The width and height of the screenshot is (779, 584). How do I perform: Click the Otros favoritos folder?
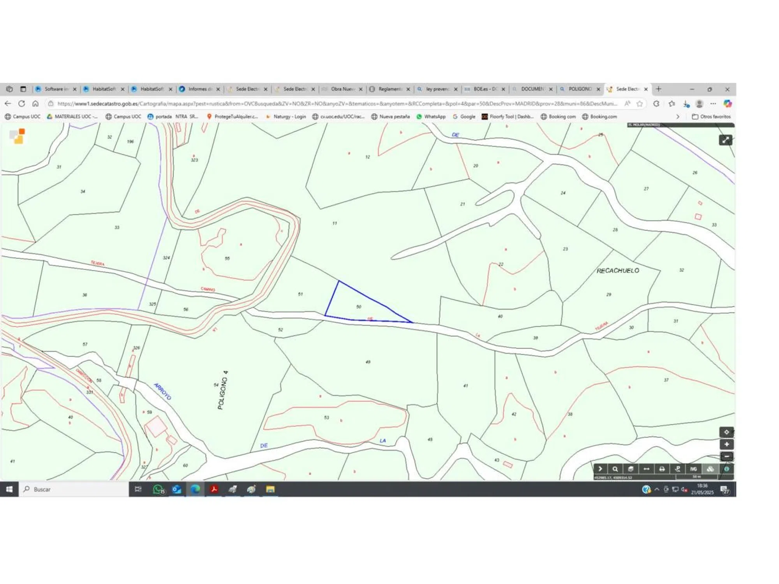[711, 116]
